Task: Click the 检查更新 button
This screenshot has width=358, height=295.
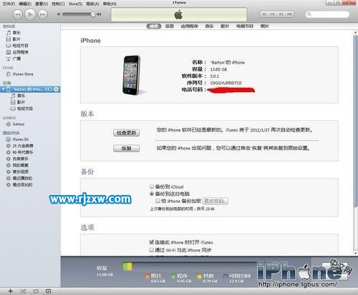Action: pyautogui.click(x=127, y=133)
